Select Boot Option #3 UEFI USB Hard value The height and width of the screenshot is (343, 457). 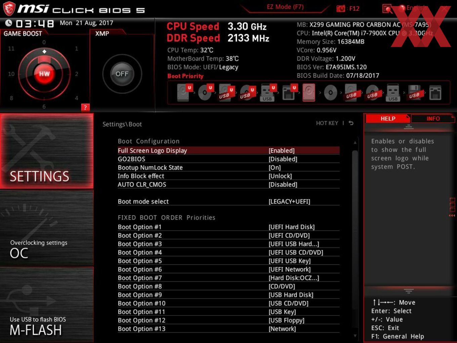(294, 244)
